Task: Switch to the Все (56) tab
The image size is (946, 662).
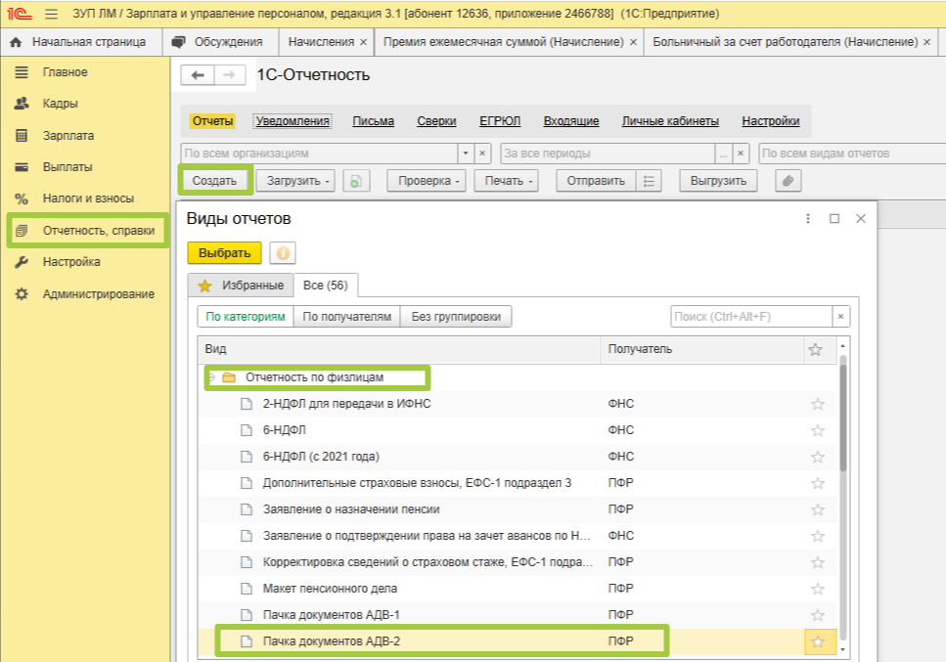Action: coord(325,286)
